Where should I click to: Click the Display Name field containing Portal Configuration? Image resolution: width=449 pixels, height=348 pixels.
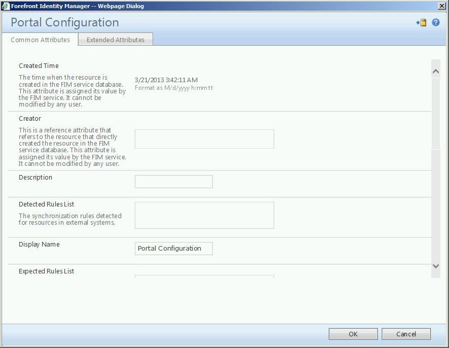pos(173,249)
